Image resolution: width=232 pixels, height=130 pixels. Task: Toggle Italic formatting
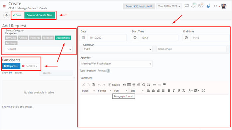tap(174, 91)
